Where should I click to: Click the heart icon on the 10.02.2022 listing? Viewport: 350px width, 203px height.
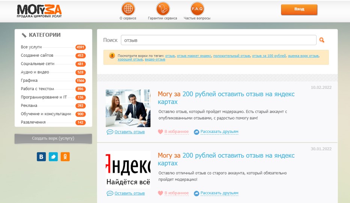(x=160, y=132)
